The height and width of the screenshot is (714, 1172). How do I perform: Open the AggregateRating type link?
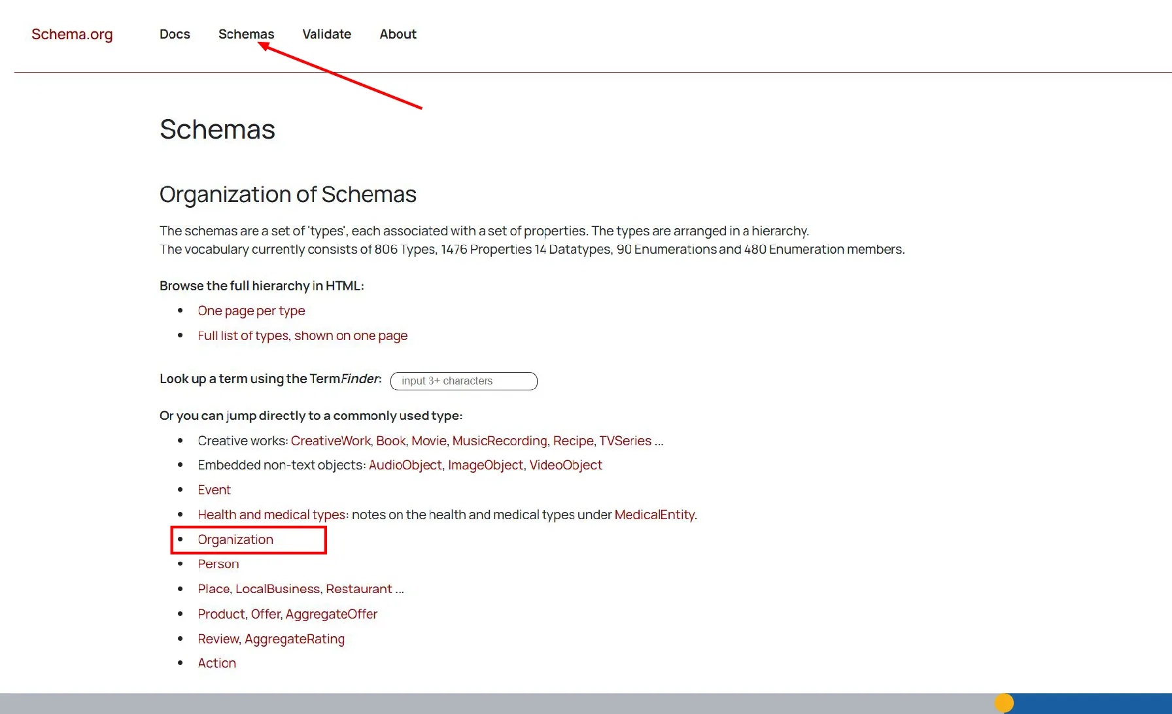click(294, 639)
